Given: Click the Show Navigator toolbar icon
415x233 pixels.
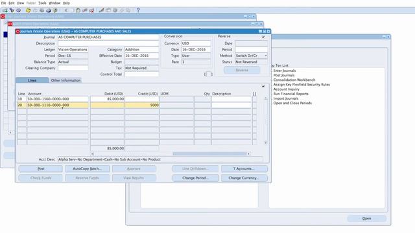Looking at the screenshot, I should (19, 10).
